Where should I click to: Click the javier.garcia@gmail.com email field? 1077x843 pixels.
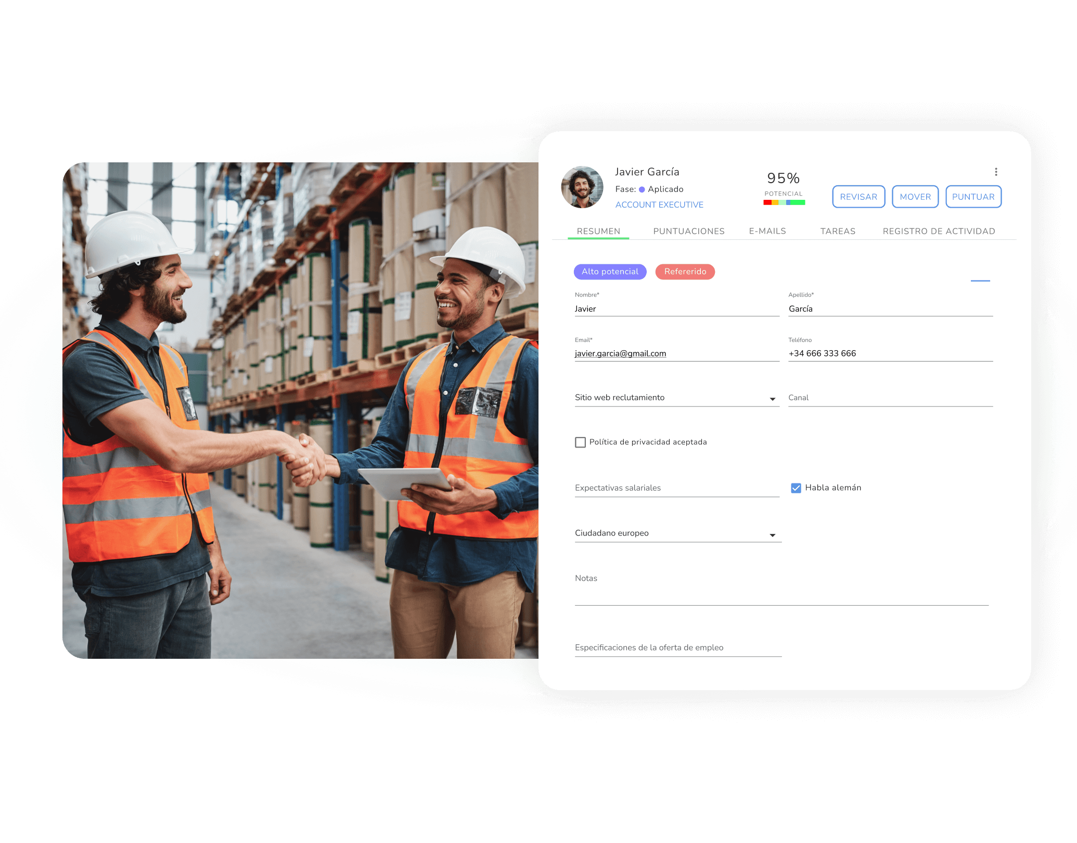620,354
